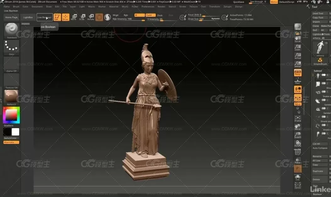Toggle the Local symmetry button
This screenshot has height=197, width=331.
coord(298,90)
